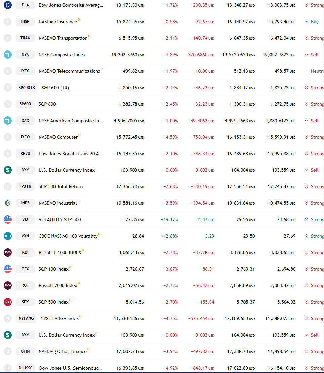Click the grey placeholder icon beside IXCO
Screen dimensions: 324x373
coord(8,137)
